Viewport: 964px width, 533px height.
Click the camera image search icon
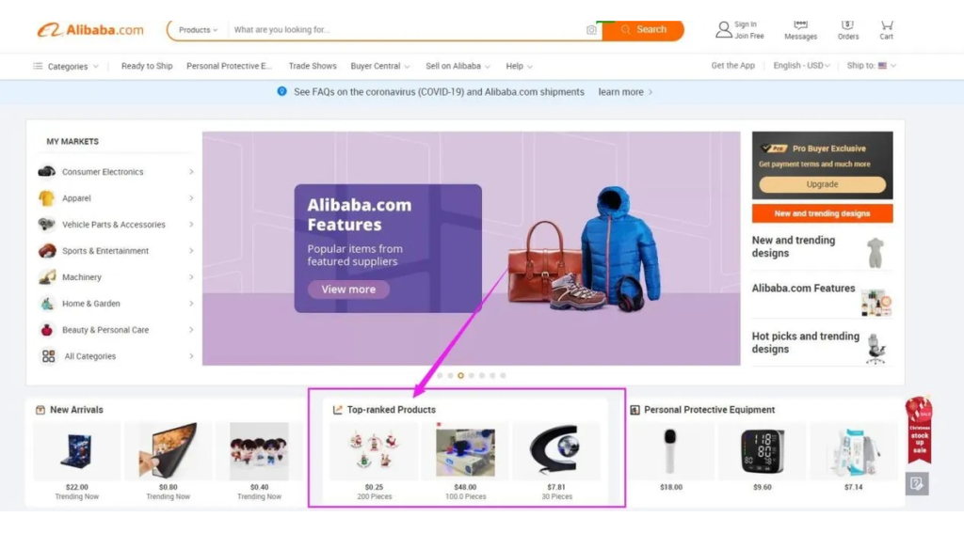click(x=591, y=30)
